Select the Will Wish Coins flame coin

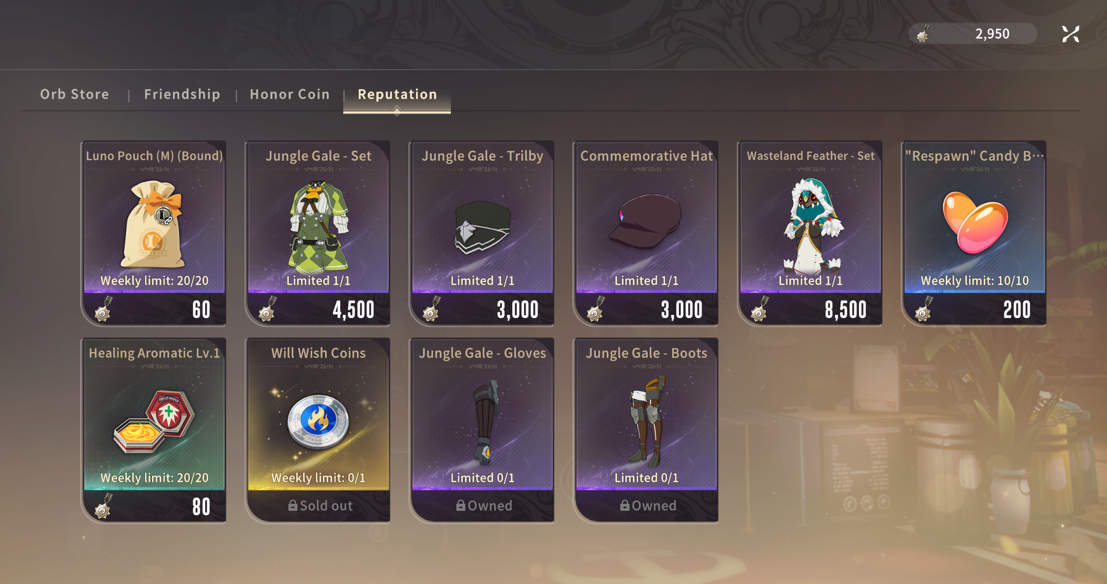(x=318, y=421)
